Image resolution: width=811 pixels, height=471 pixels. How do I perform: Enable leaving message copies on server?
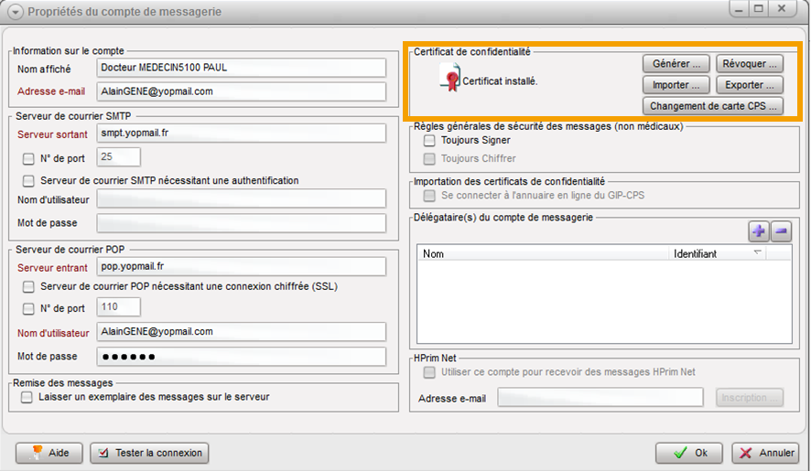tap(27, 397)
